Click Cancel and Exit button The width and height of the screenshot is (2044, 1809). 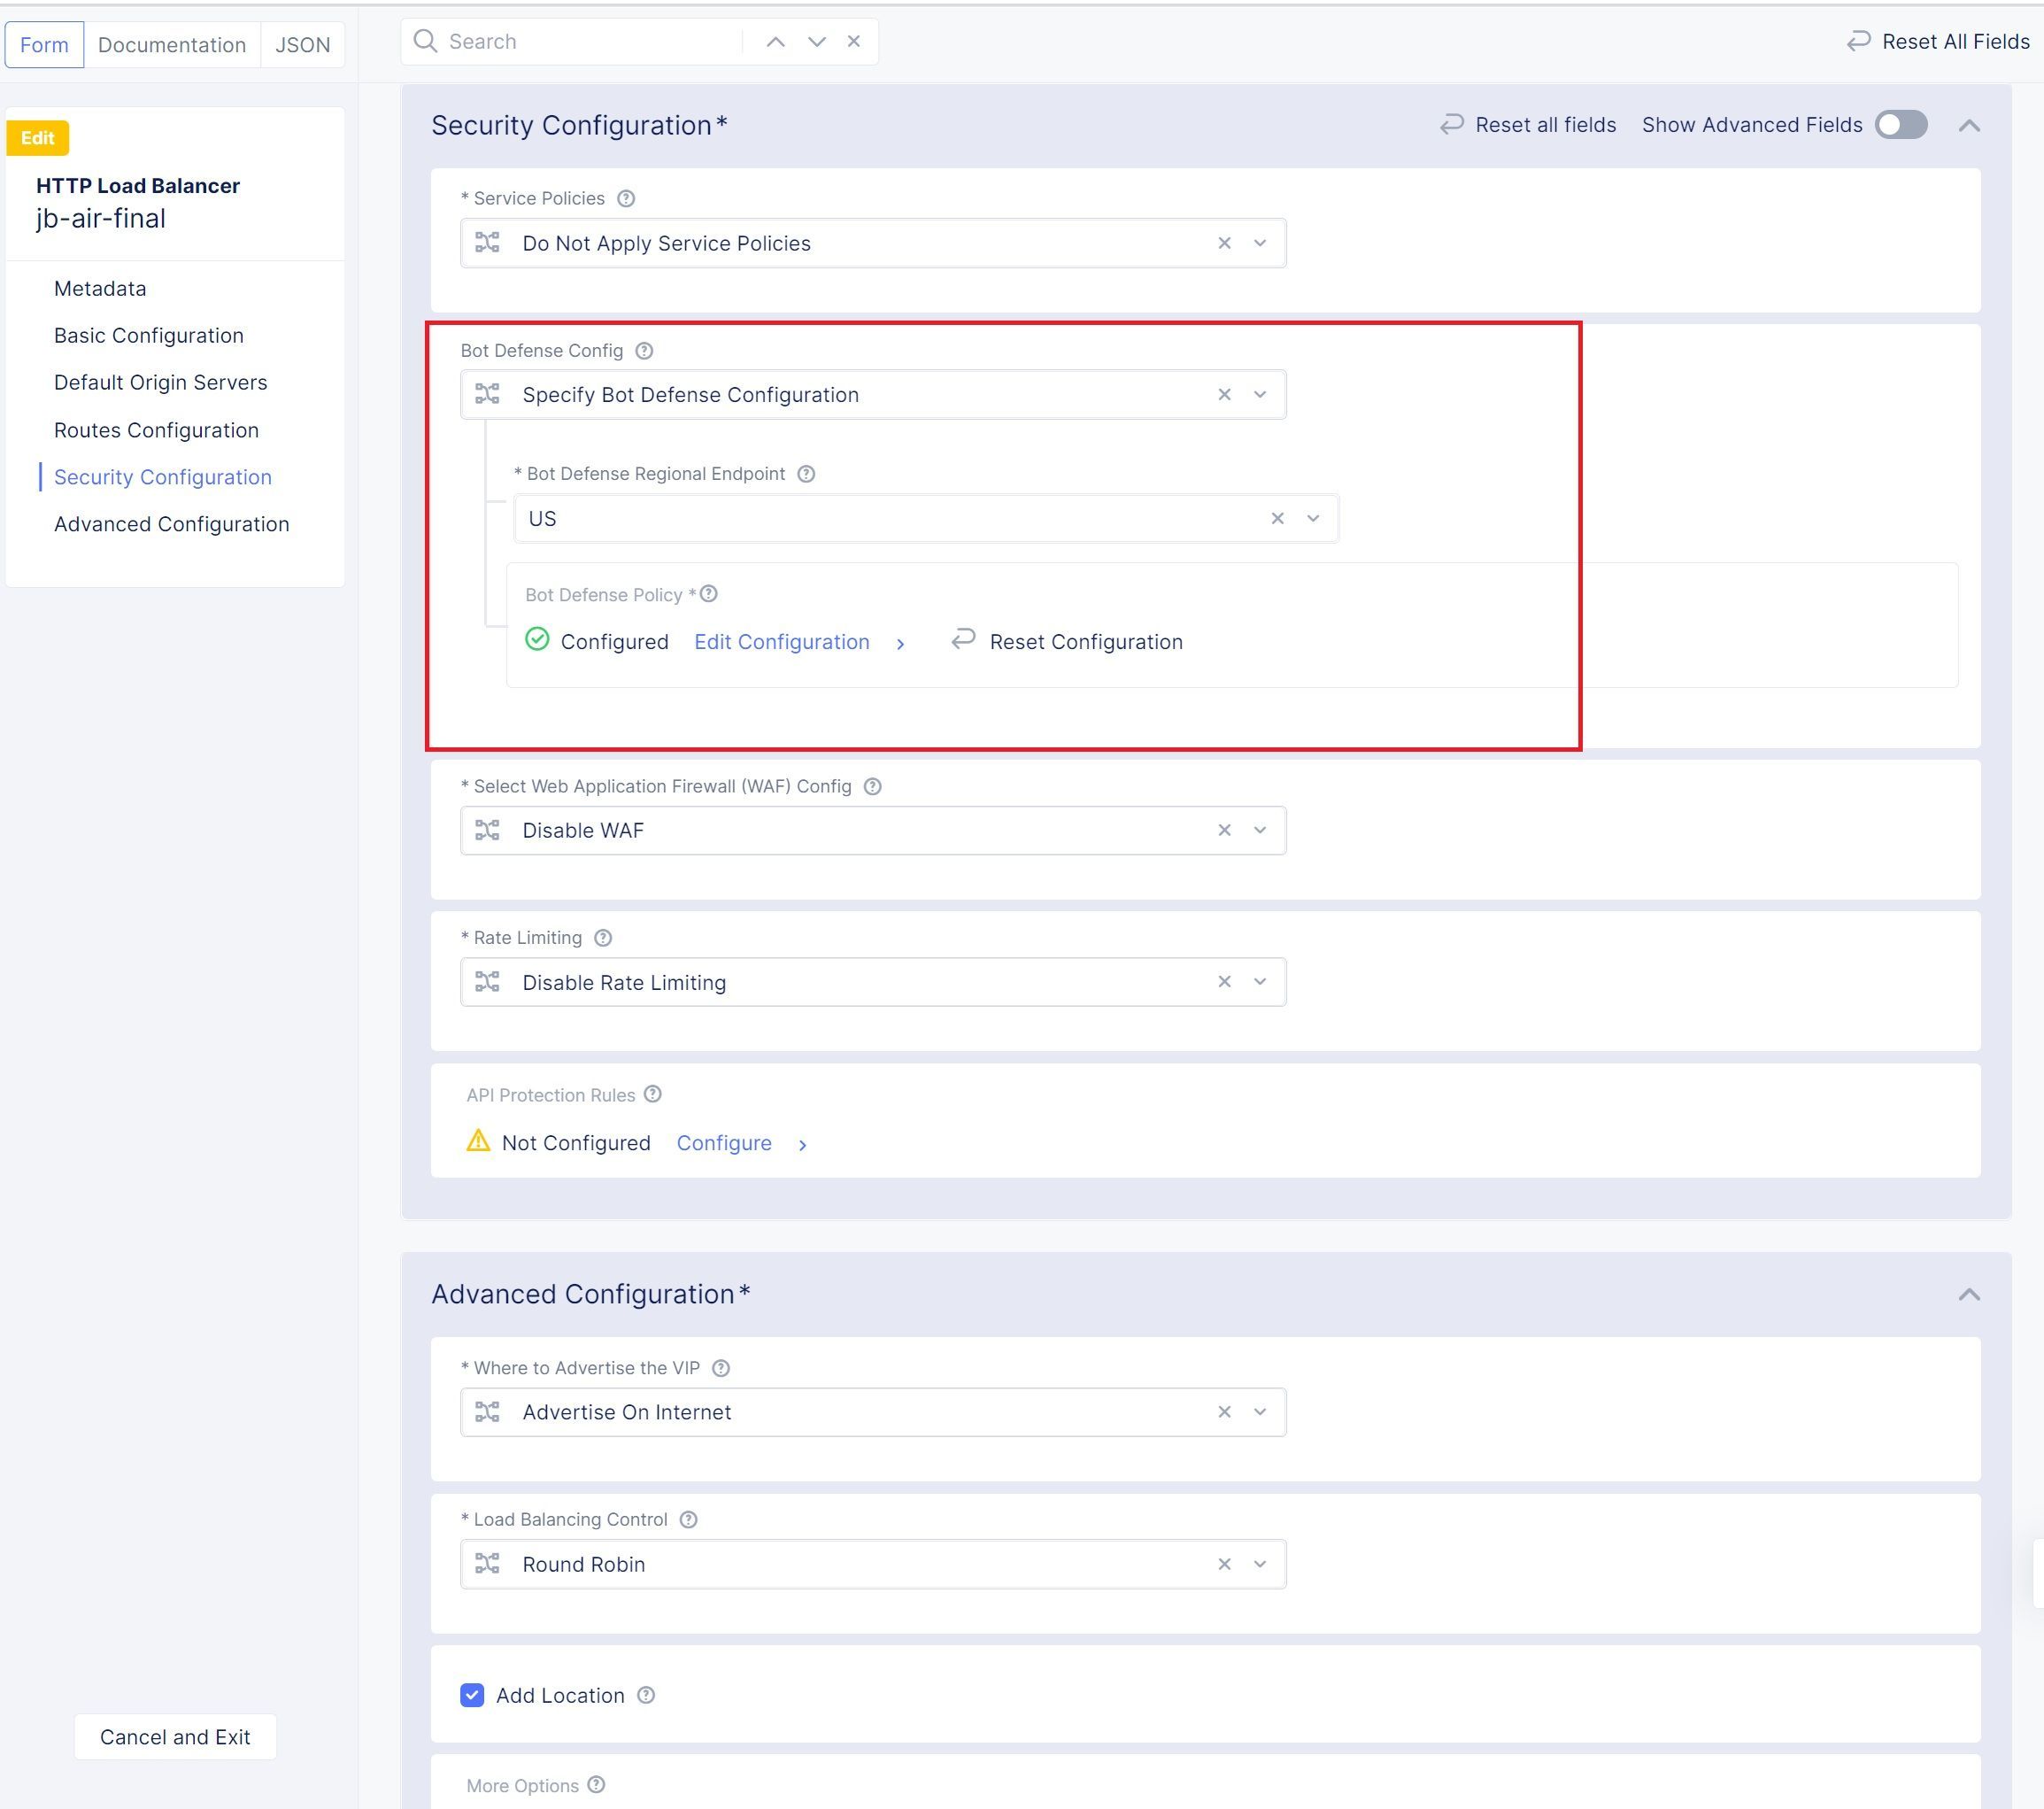click(x=175, y=1737)
